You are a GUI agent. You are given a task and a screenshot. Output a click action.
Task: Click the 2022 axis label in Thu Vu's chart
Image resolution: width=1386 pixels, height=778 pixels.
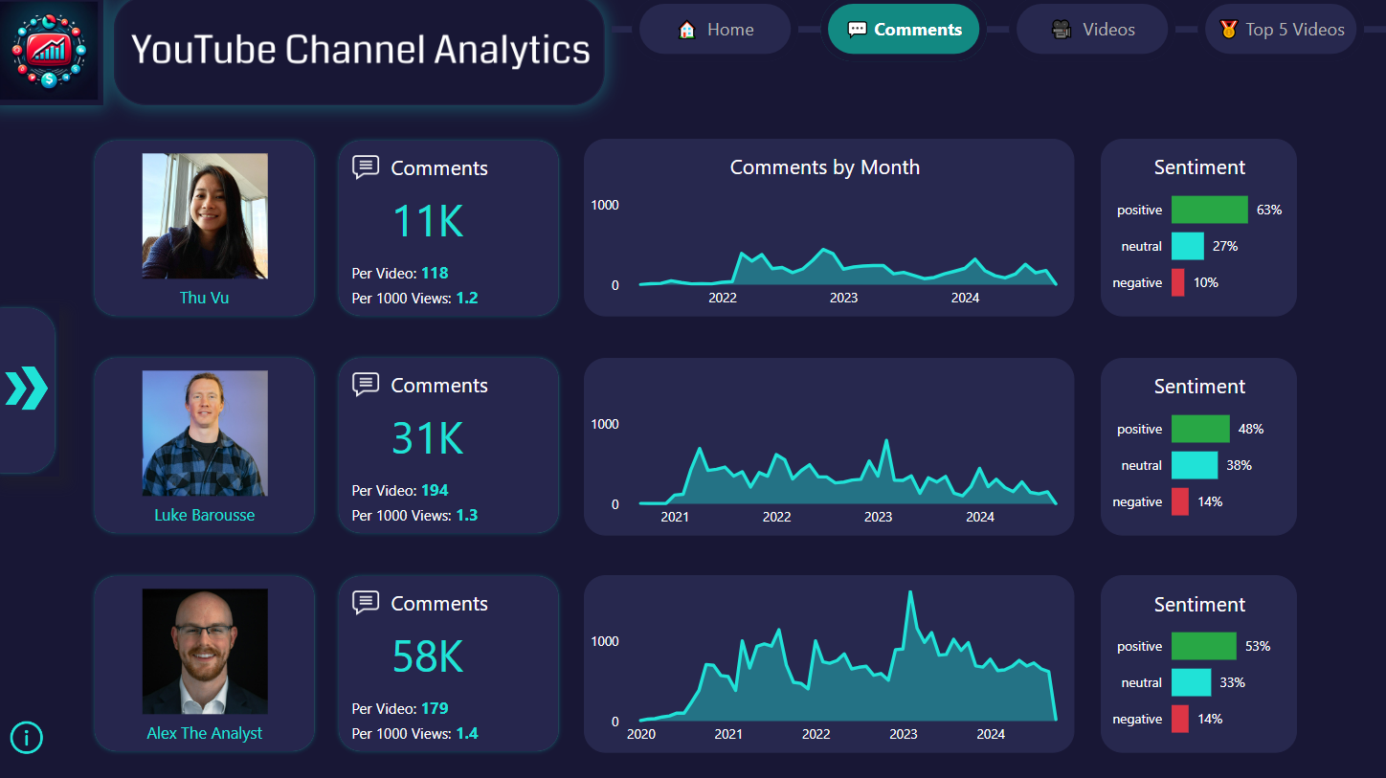click(723, 298)
